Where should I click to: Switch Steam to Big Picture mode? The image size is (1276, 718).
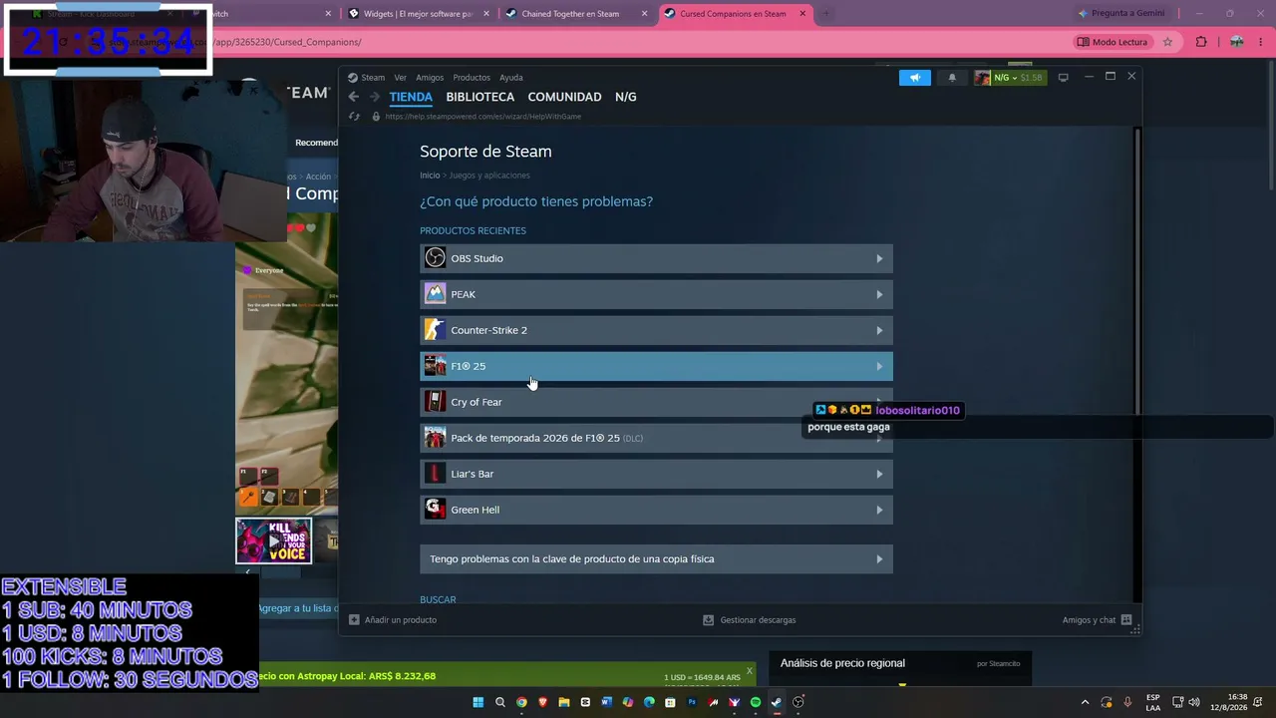(1064, 77)
